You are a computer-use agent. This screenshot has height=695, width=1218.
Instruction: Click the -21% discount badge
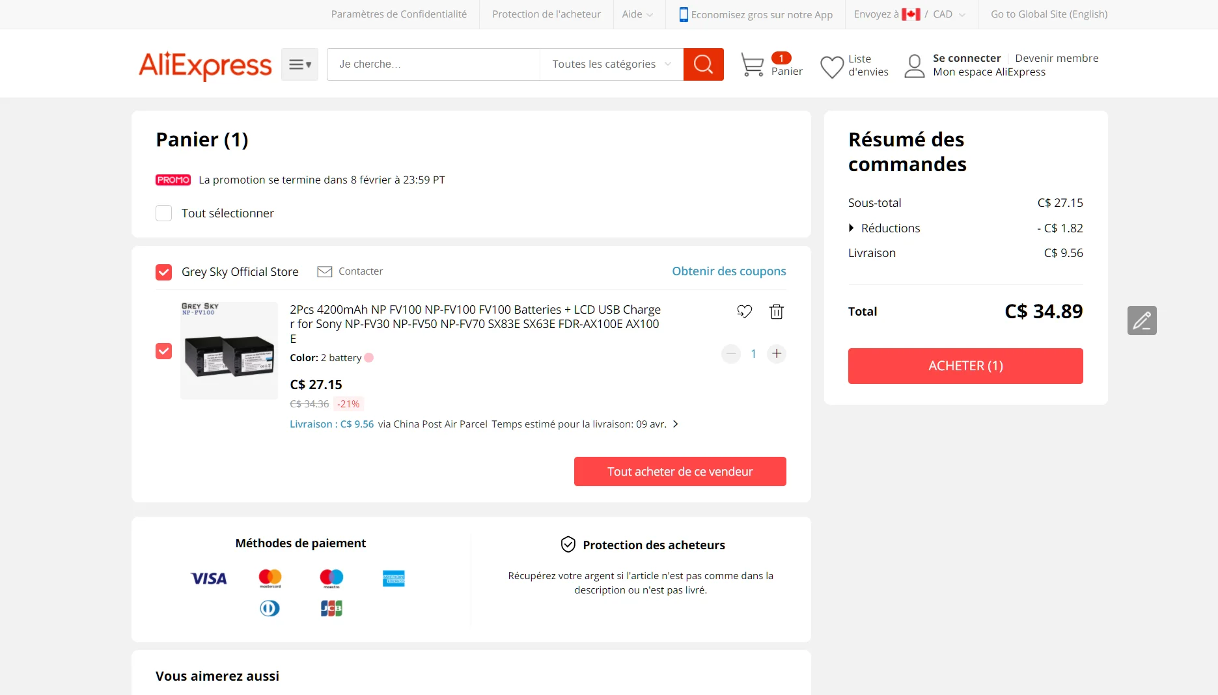[348, 404]
